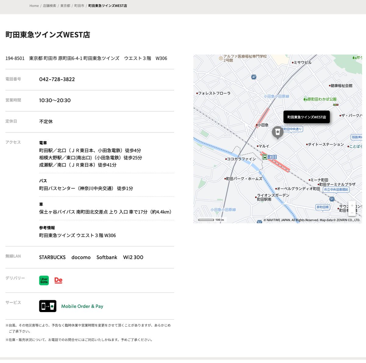Click フォレストフローラ point on map
This screenshot has width=366, height=363.
click(213, 93)
